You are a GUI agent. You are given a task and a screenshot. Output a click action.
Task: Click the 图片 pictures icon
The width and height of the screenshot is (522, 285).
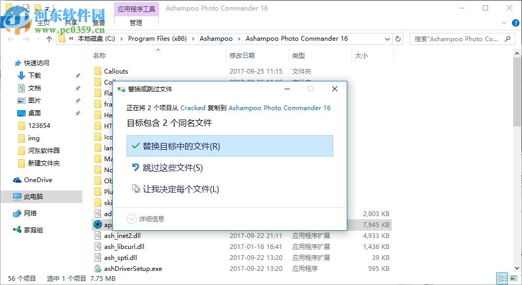pyautogui.click(x=21, y=100)
